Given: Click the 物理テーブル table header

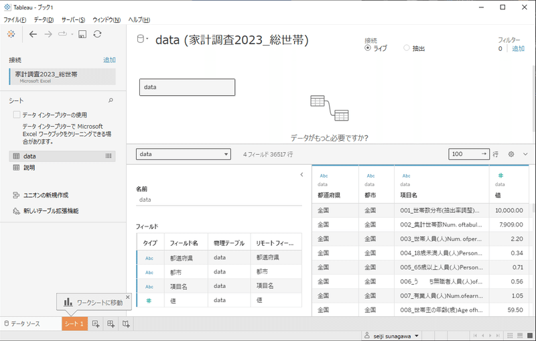Looking at the screenshot, I should coord(229,243).
